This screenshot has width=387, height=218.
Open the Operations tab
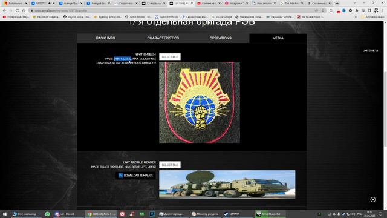(x=220, y=38)
